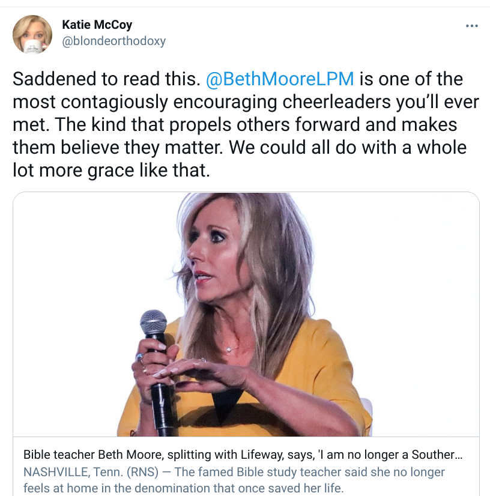This screenshot has width=490, height=496.
Task: Open the @BethMooreLPM mention
Action: coord(280,79)
